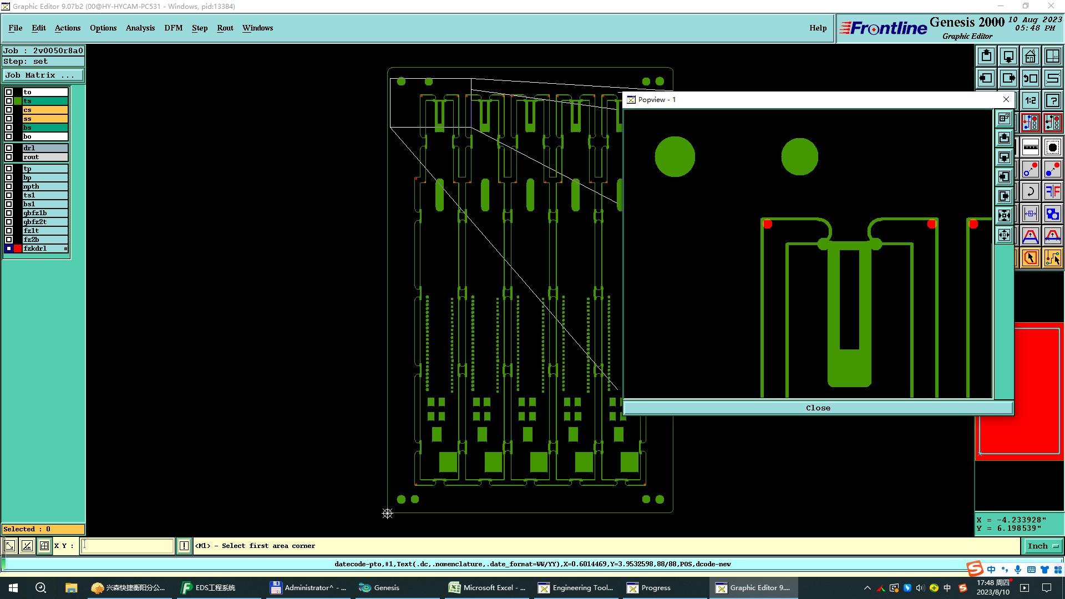Pan Popview up with arrow icon
This screenshot has height=599, width=1065.
click(x=1004, y=138)
